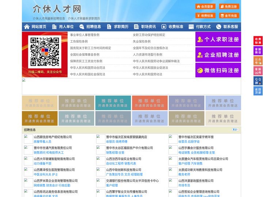This screenshot has height=197, width=263.
Task: Open the 工伤保险条例 link
Action: tap(79, 41)
